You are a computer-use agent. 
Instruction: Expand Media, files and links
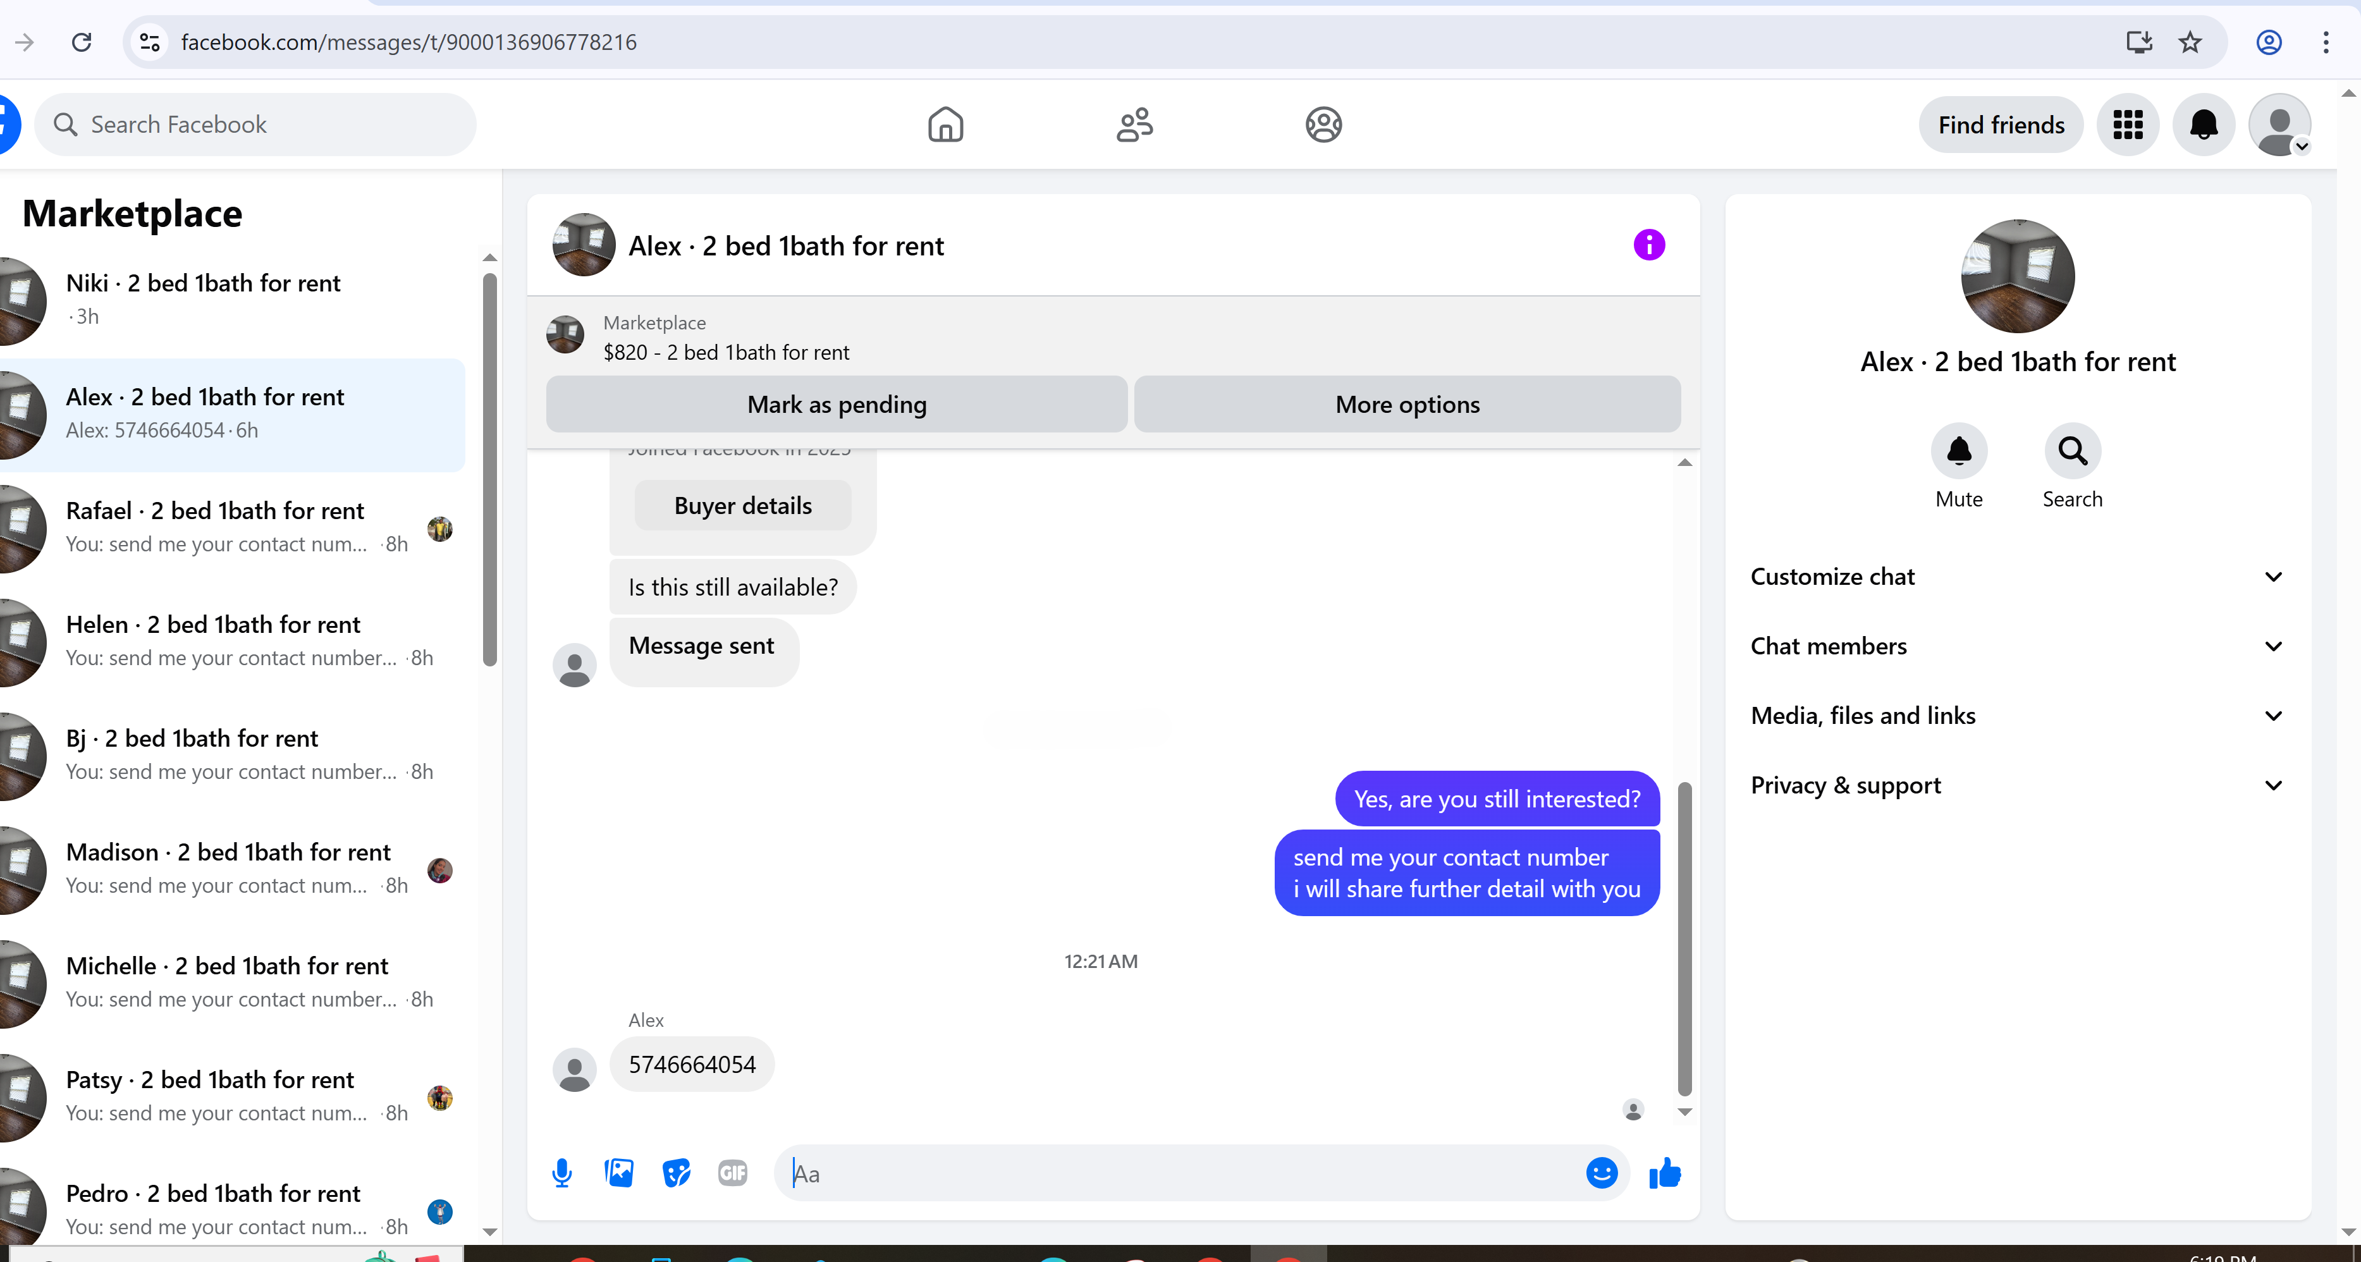(2016, 716)
